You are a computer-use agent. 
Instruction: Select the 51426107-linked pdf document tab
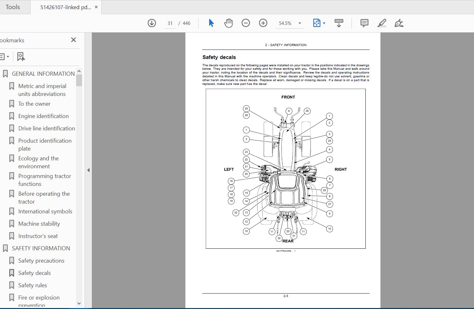click(x=65, y=7)
